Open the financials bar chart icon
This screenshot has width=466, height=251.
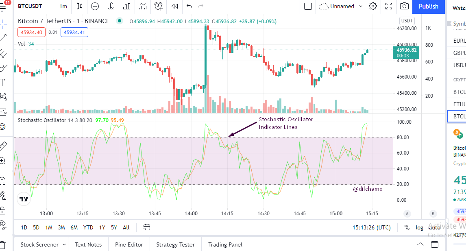point(126,6)
